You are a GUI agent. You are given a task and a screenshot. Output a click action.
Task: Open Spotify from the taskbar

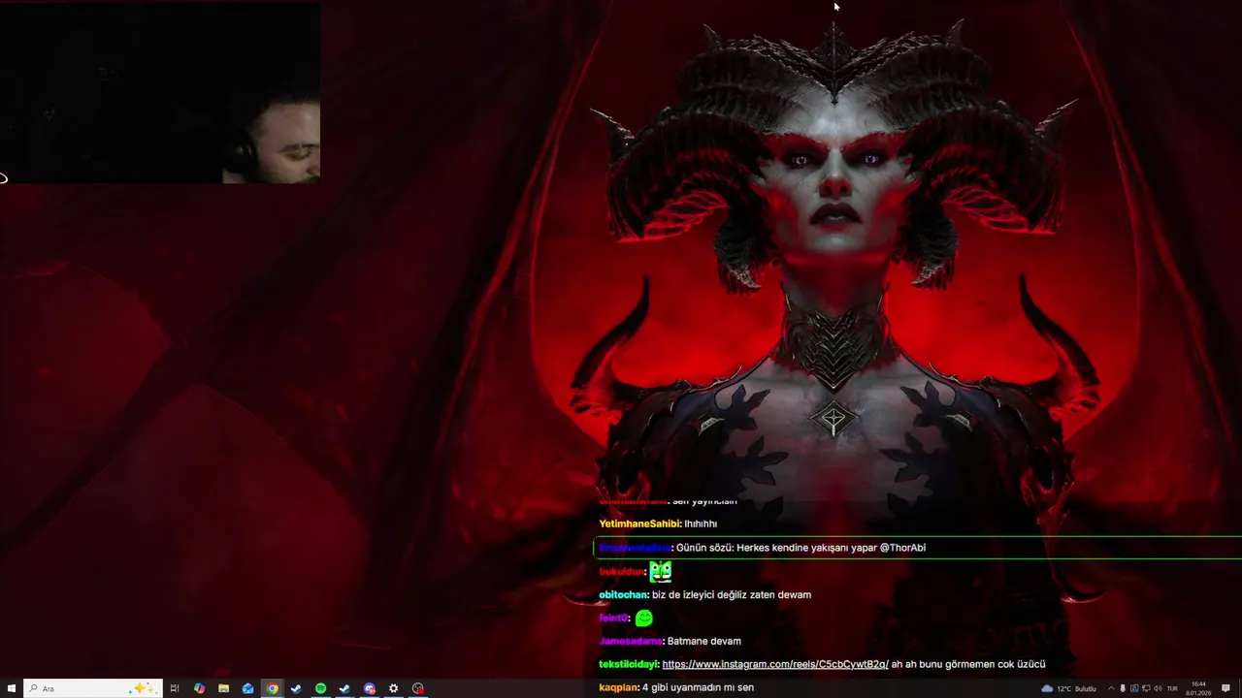(320, 688)
